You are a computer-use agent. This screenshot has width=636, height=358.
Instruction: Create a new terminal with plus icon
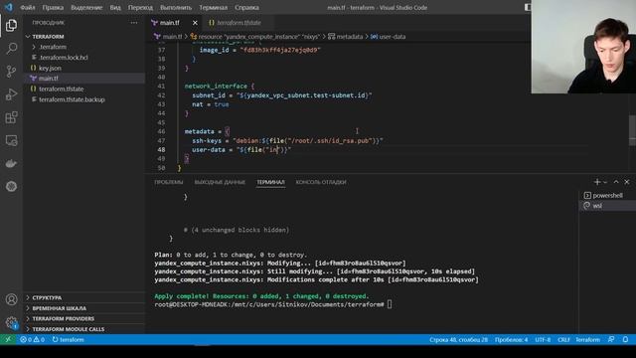(x=596, y=182)
